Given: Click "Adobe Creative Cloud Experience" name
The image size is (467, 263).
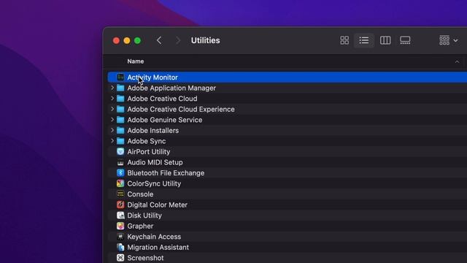Looking at the screenshot, I should [x=181, y=109].
